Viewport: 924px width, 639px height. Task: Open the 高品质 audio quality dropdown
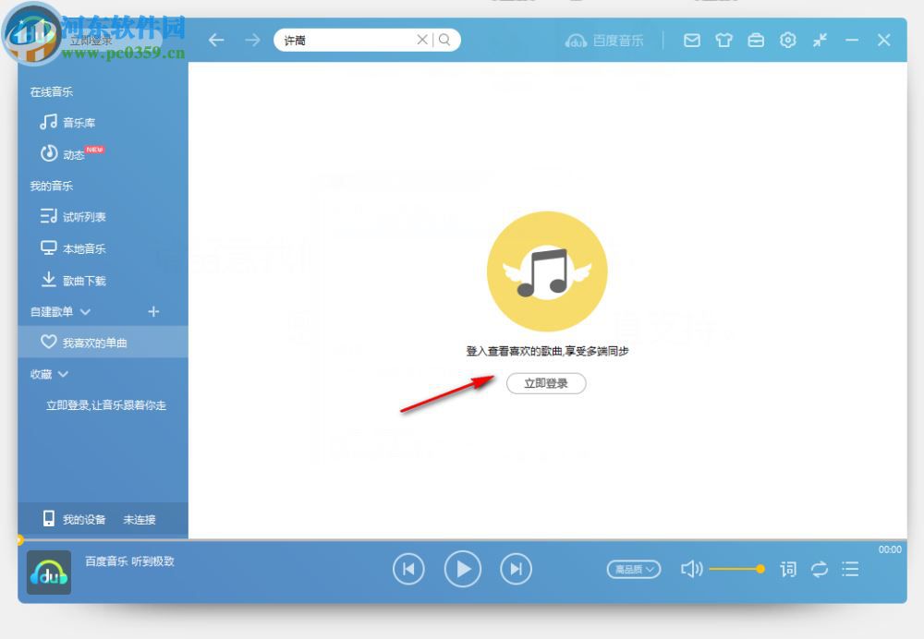633,570
